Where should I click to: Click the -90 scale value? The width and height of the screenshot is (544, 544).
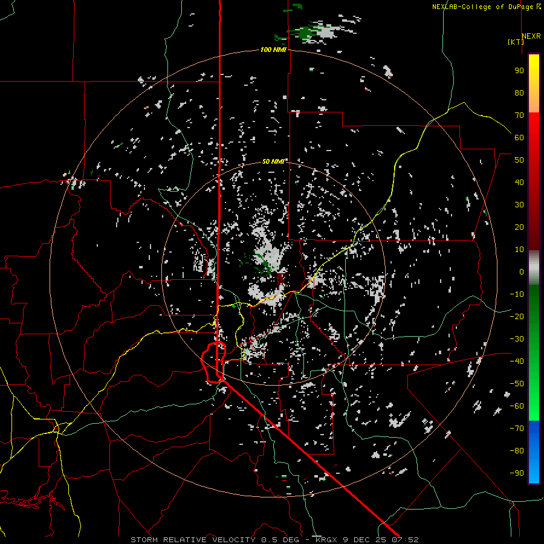pyautogui.click(x=517, y=473)
